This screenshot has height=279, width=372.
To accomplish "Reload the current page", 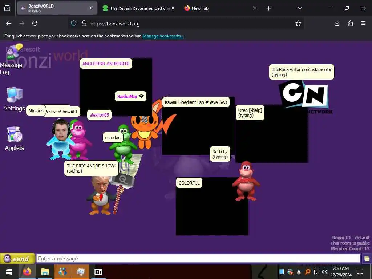I will point(35,23).
